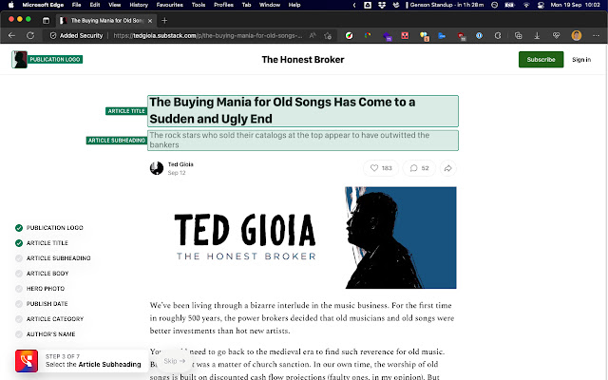The image size is (608, 380).
Task: Click the Article Subheading checklist item
Action: [x=53, y=258]
